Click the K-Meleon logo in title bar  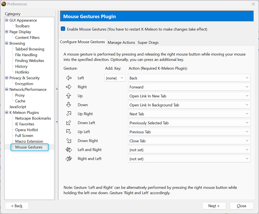(x=4, y=4)
